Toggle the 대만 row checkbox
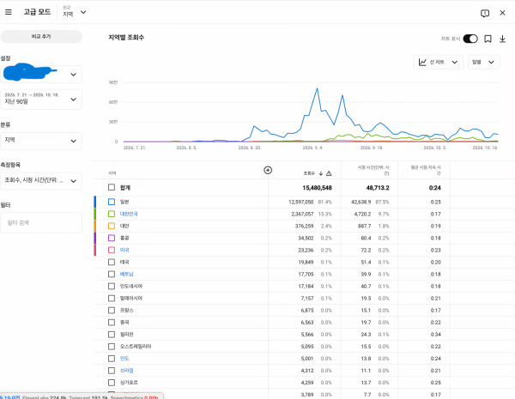Viewport: 515px width, 399px height. (x=112, y=226)
